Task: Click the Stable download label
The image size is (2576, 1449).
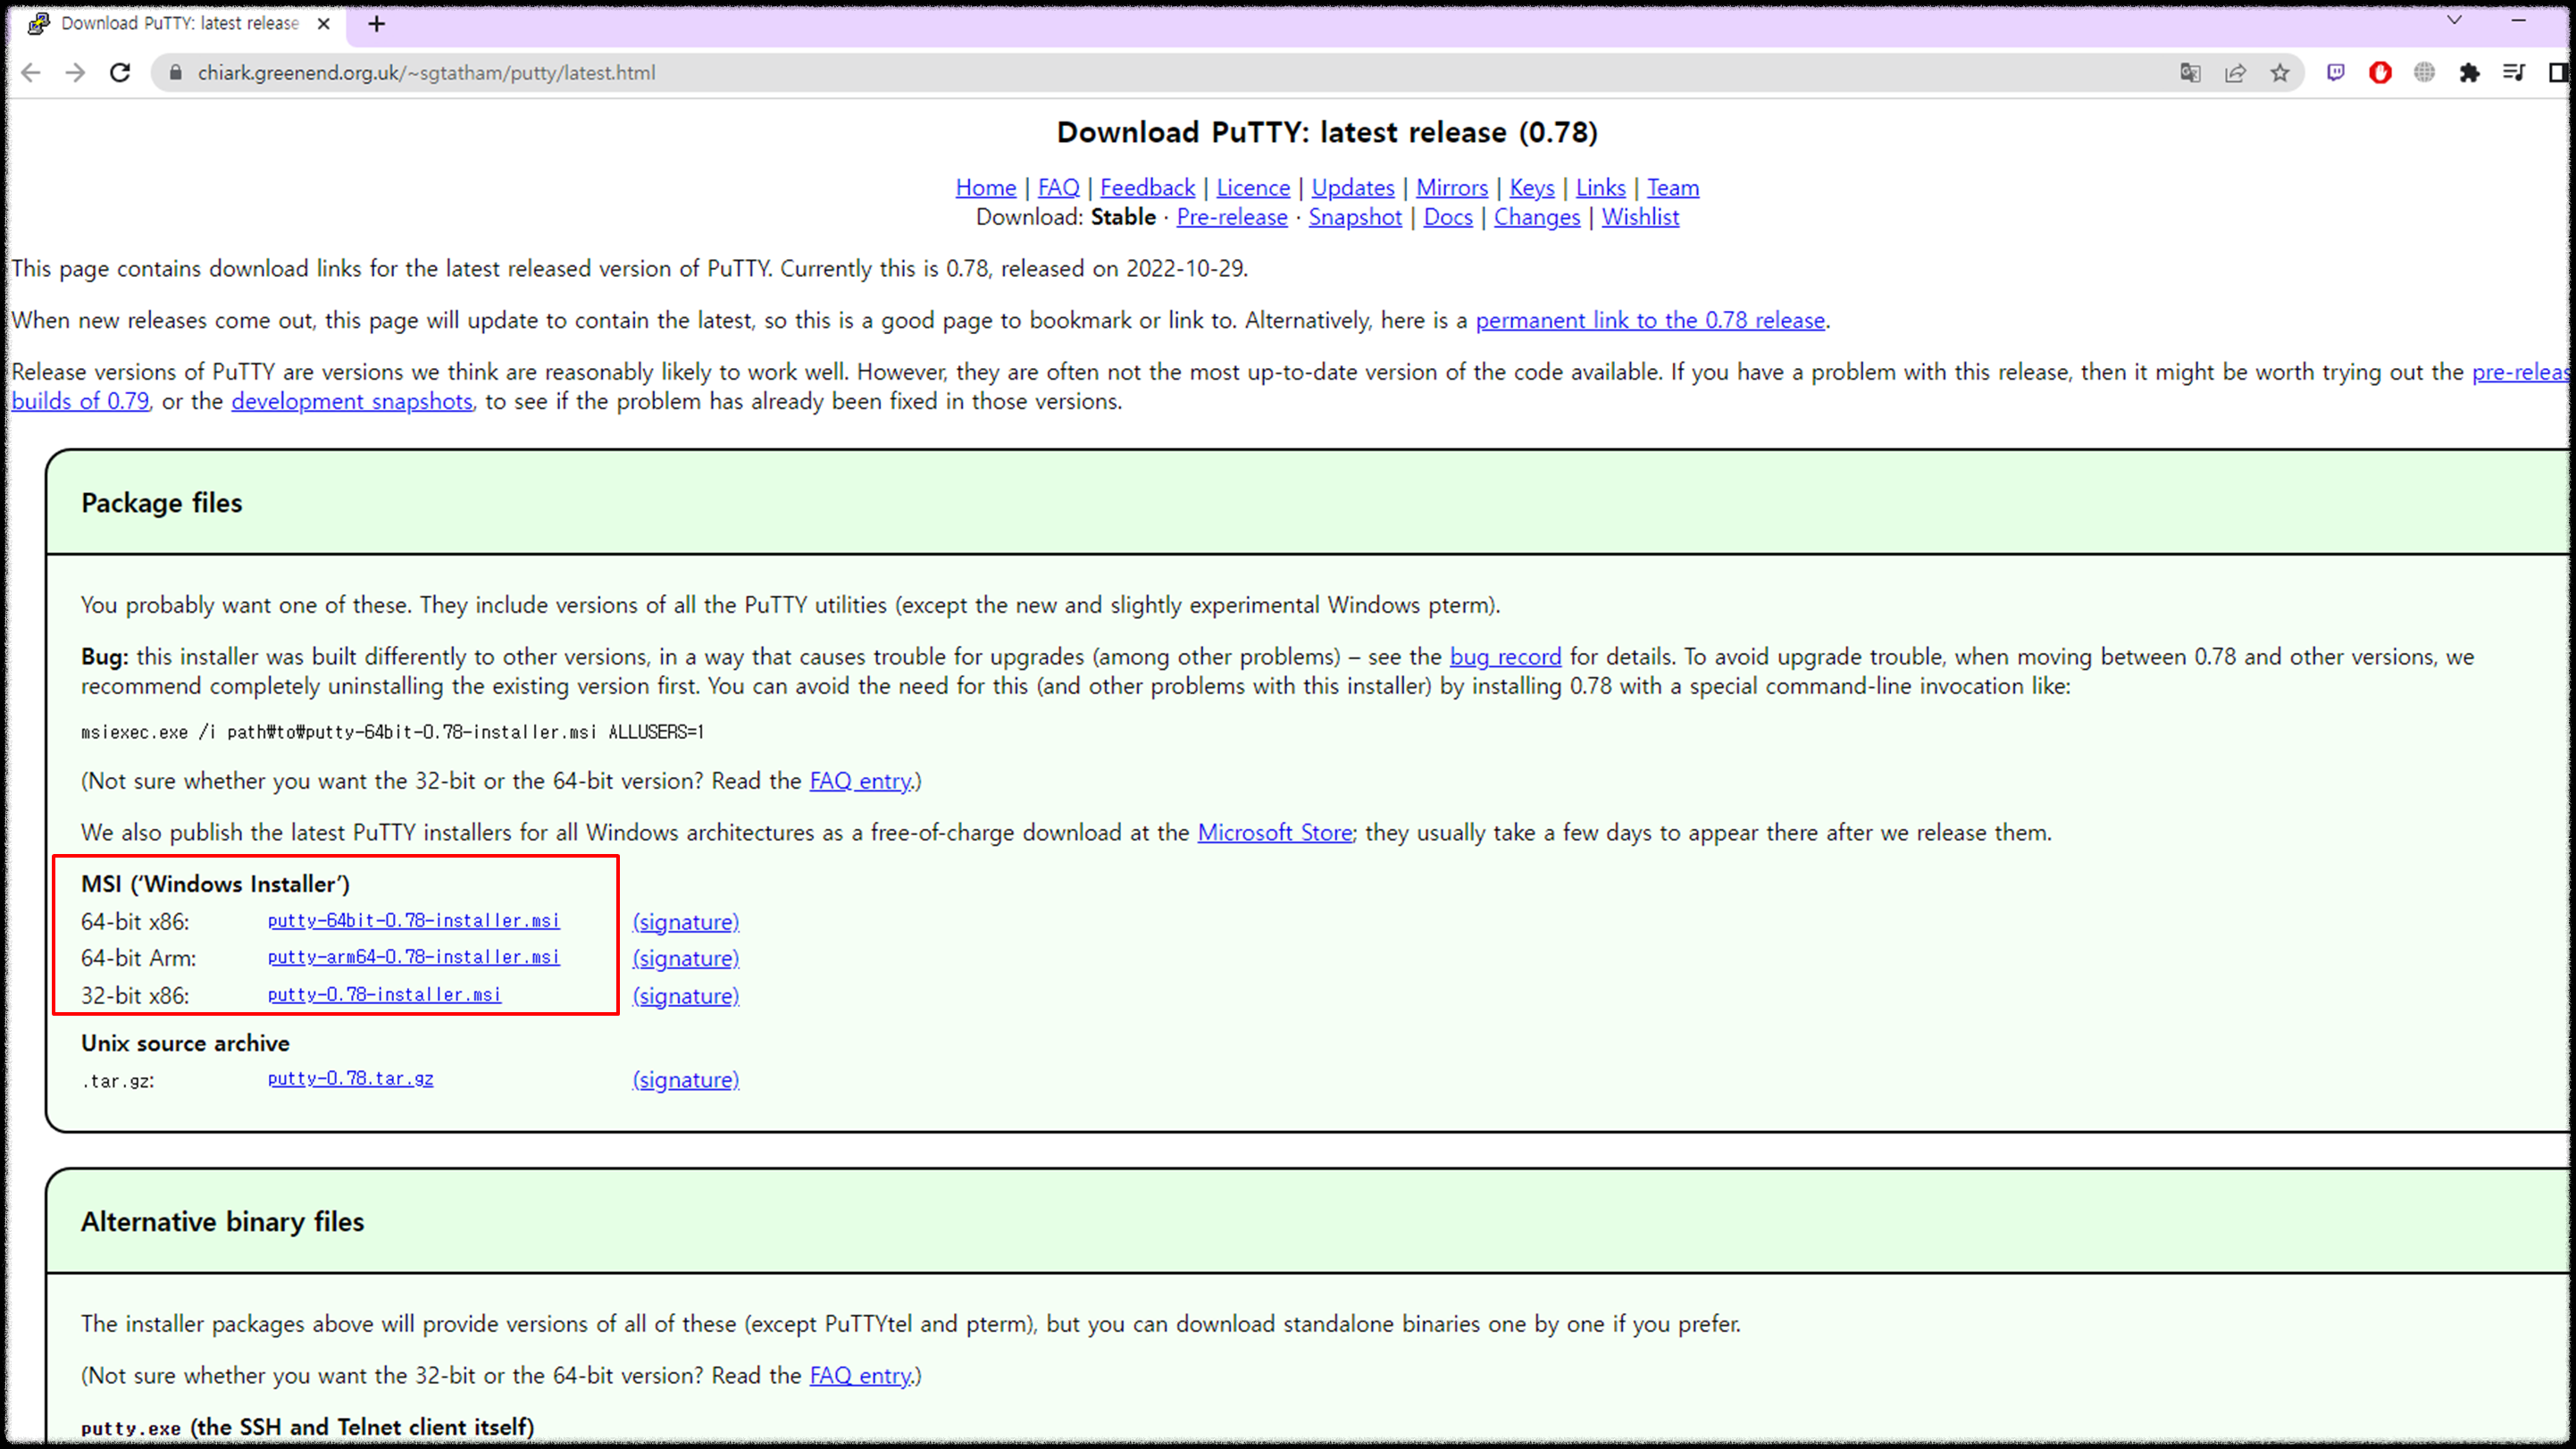Action: click(x=1123, y=217)
